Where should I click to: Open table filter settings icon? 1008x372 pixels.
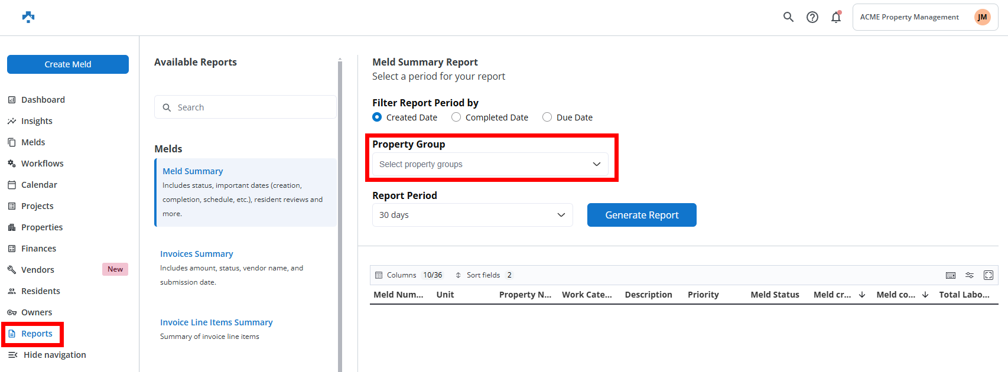(x=970, y=275)
